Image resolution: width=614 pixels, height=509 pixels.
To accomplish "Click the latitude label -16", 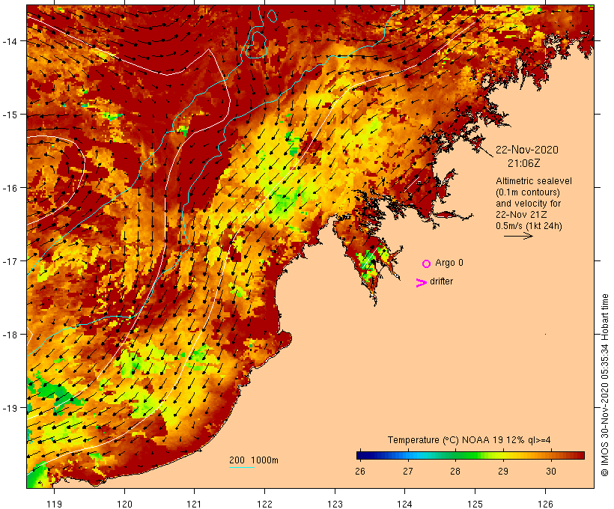I will point(9,188).
